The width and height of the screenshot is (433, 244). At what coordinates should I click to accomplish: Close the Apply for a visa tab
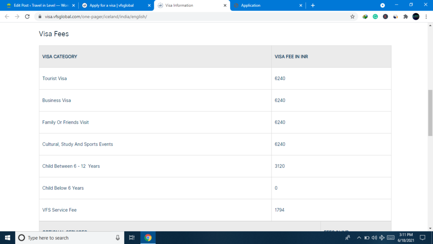[149, 5]
